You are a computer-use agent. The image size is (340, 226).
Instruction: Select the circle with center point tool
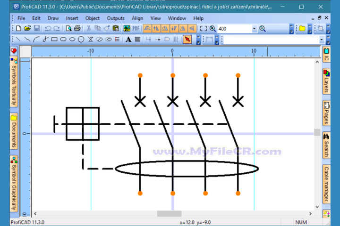pos(81,40)
